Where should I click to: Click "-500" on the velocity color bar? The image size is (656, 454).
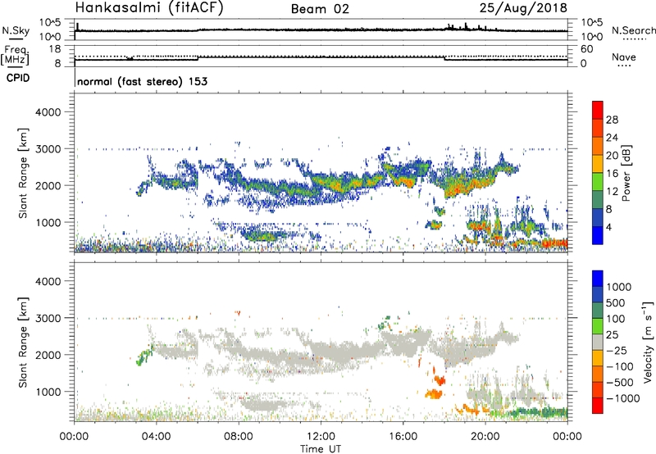click(x=619, y=383)
